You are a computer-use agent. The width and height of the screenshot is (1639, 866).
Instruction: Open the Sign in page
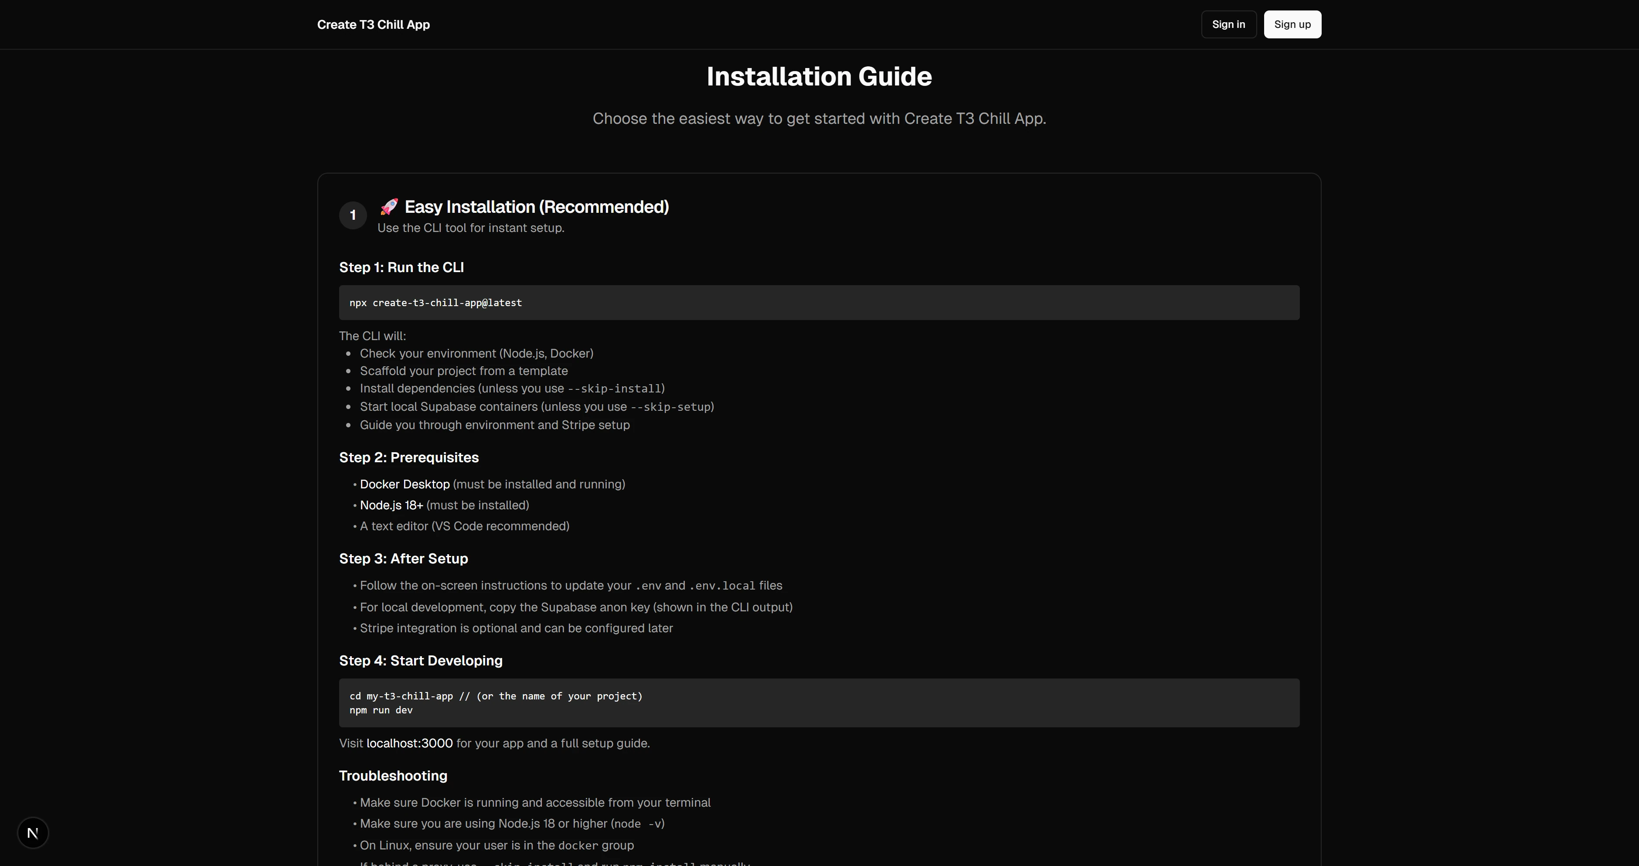[x=1228, y=24]
